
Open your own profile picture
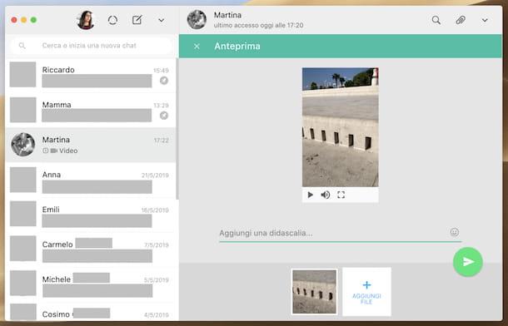[x=86, y=20]
